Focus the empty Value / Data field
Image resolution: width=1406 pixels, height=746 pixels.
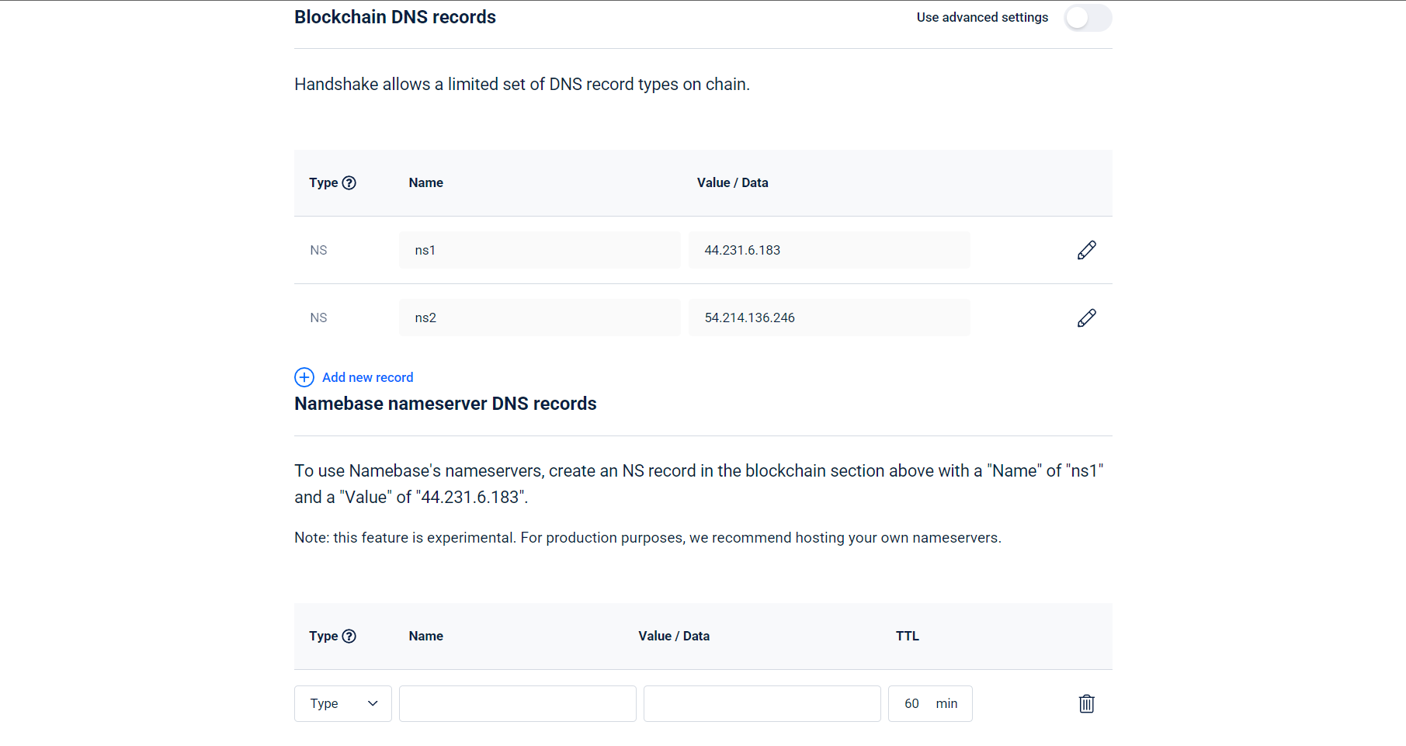click(762, 704)
